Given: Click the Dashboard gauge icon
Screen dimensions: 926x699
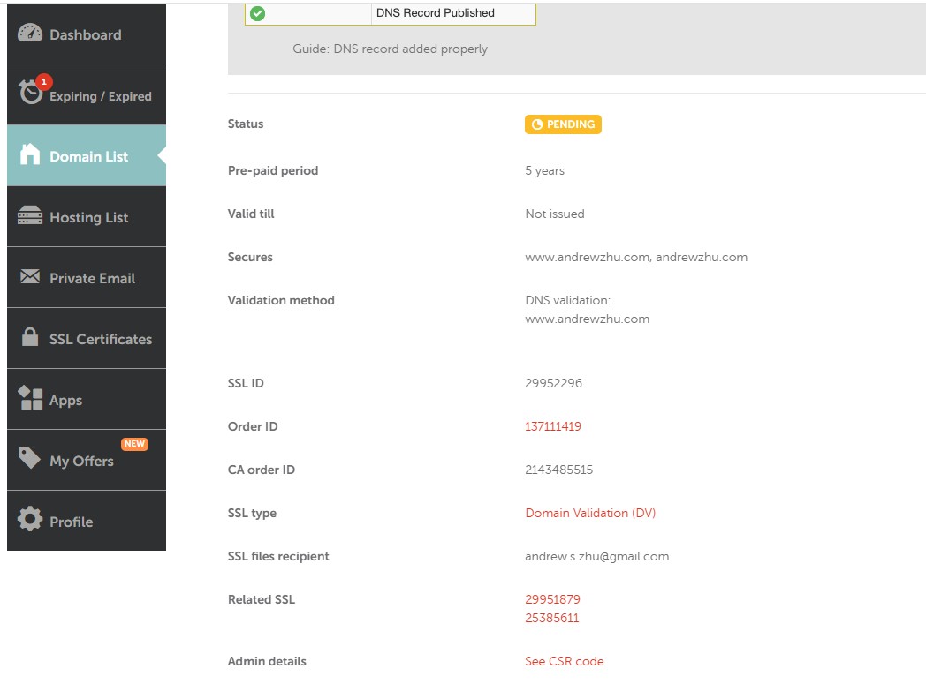Looking at the screenshot, I should pyautogui.click(x=30, y=34).
